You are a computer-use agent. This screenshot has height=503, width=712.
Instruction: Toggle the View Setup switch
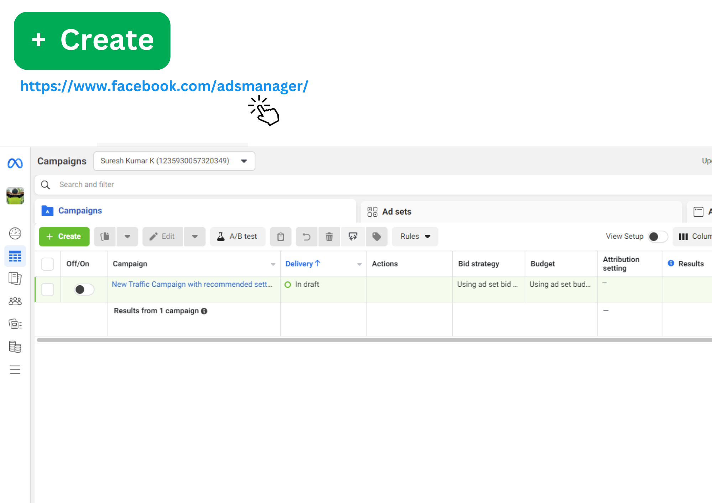tap(658, 237)
